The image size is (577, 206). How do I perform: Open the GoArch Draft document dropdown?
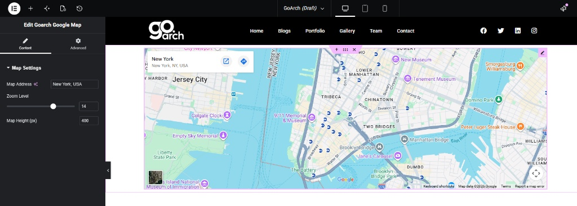(304, 8)
